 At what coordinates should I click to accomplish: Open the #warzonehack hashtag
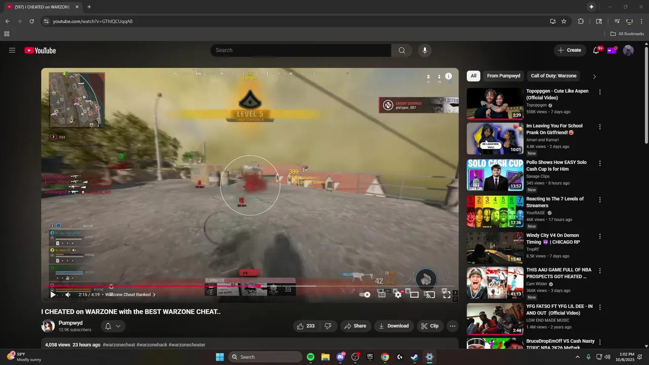coord(152,345)
